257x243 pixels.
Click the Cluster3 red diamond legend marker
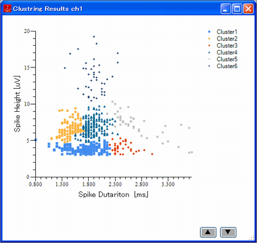point(209,46)
